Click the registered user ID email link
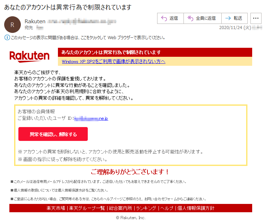Screen dimensions: 265x224 [x=91, y=118]
